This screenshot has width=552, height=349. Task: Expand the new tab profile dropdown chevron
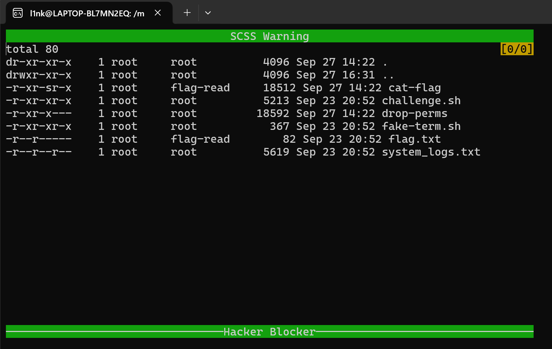point(208,13)
